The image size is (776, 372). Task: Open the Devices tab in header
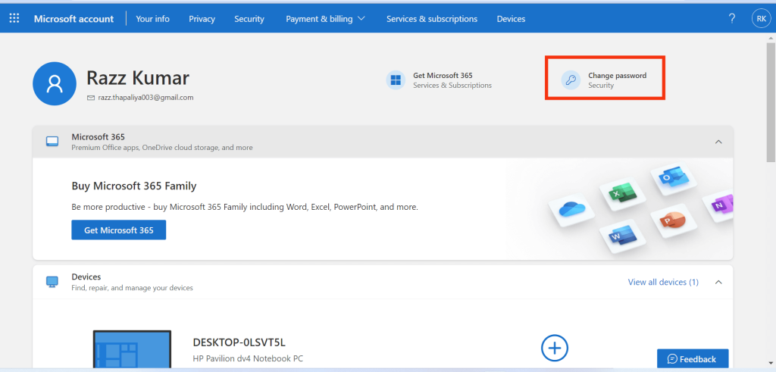[512, 19]
